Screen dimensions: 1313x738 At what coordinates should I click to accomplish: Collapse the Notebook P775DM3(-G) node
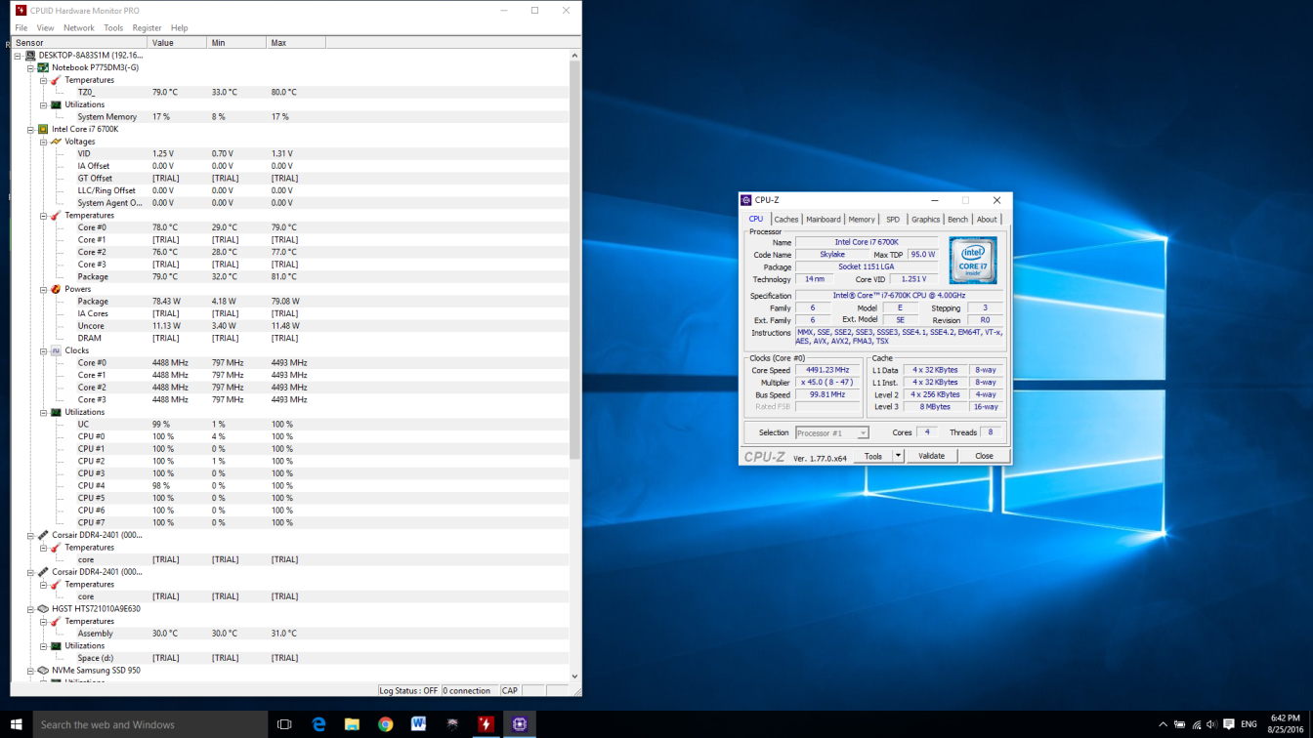30,68
